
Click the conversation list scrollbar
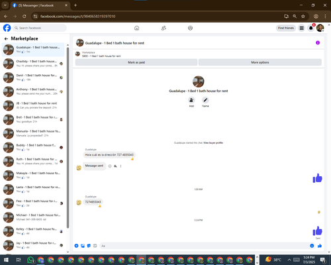(68, 138)
